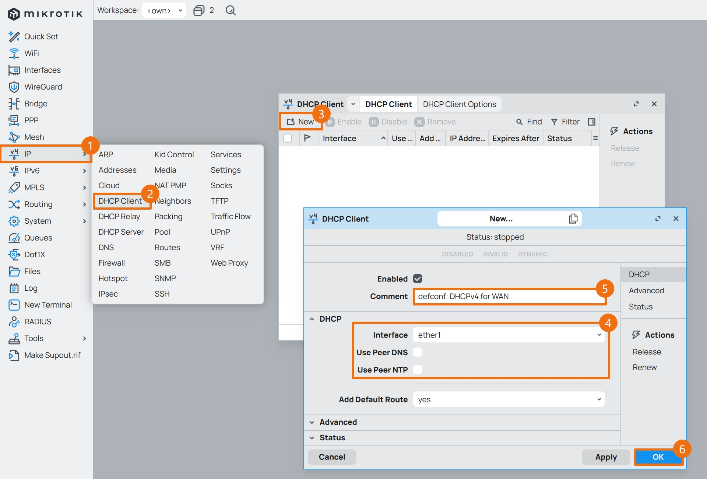Viewport: 707px width, 479px height.
Task: Click New in the DHCP Client toolbar
Action: pyautogui.click(x=300, y=122)
